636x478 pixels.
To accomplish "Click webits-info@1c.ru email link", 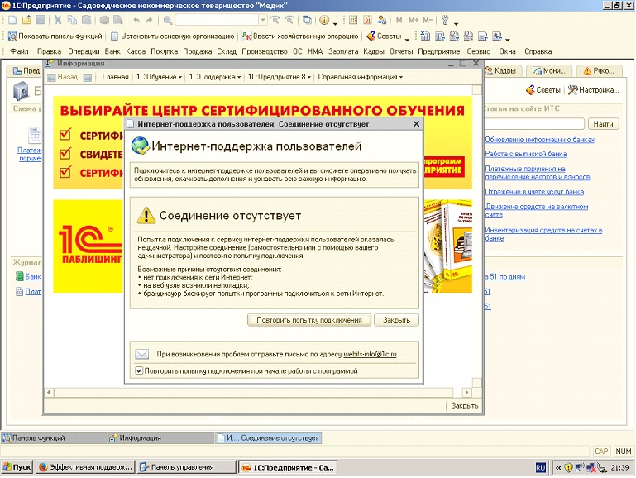I will [x=370, y=354].
